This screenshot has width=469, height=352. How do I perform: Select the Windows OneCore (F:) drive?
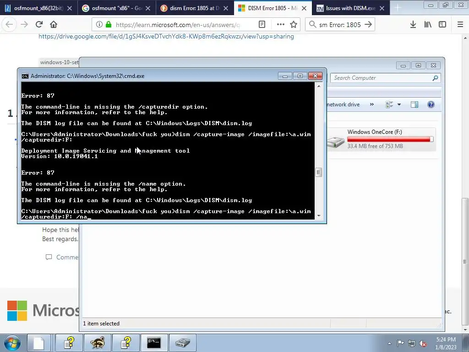(382, 139)
